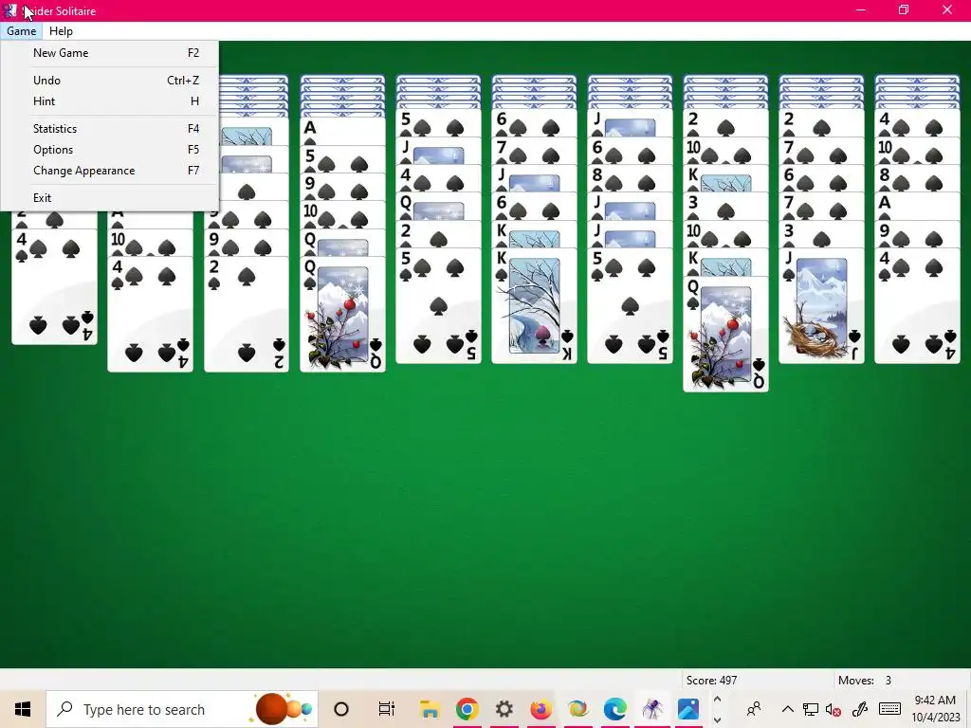Select the 2 of spades at the bottom of the third column

[x=247, y=316]
